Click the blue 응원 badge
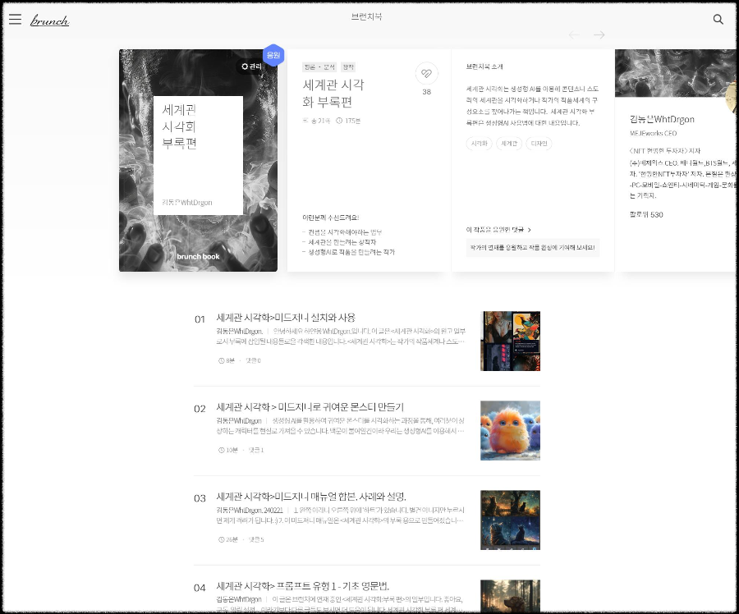 pos(273,55)
